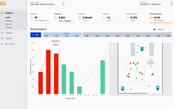
Task: Open the Inventory section icon
Action: pos(2,33)
